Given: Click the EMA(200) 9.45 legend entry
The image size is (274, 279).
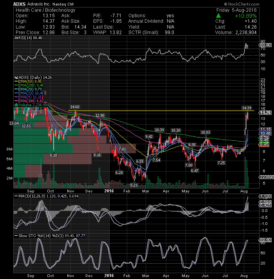Looking at the screenshot, I should pyautogui.click(x=29, y=85).
